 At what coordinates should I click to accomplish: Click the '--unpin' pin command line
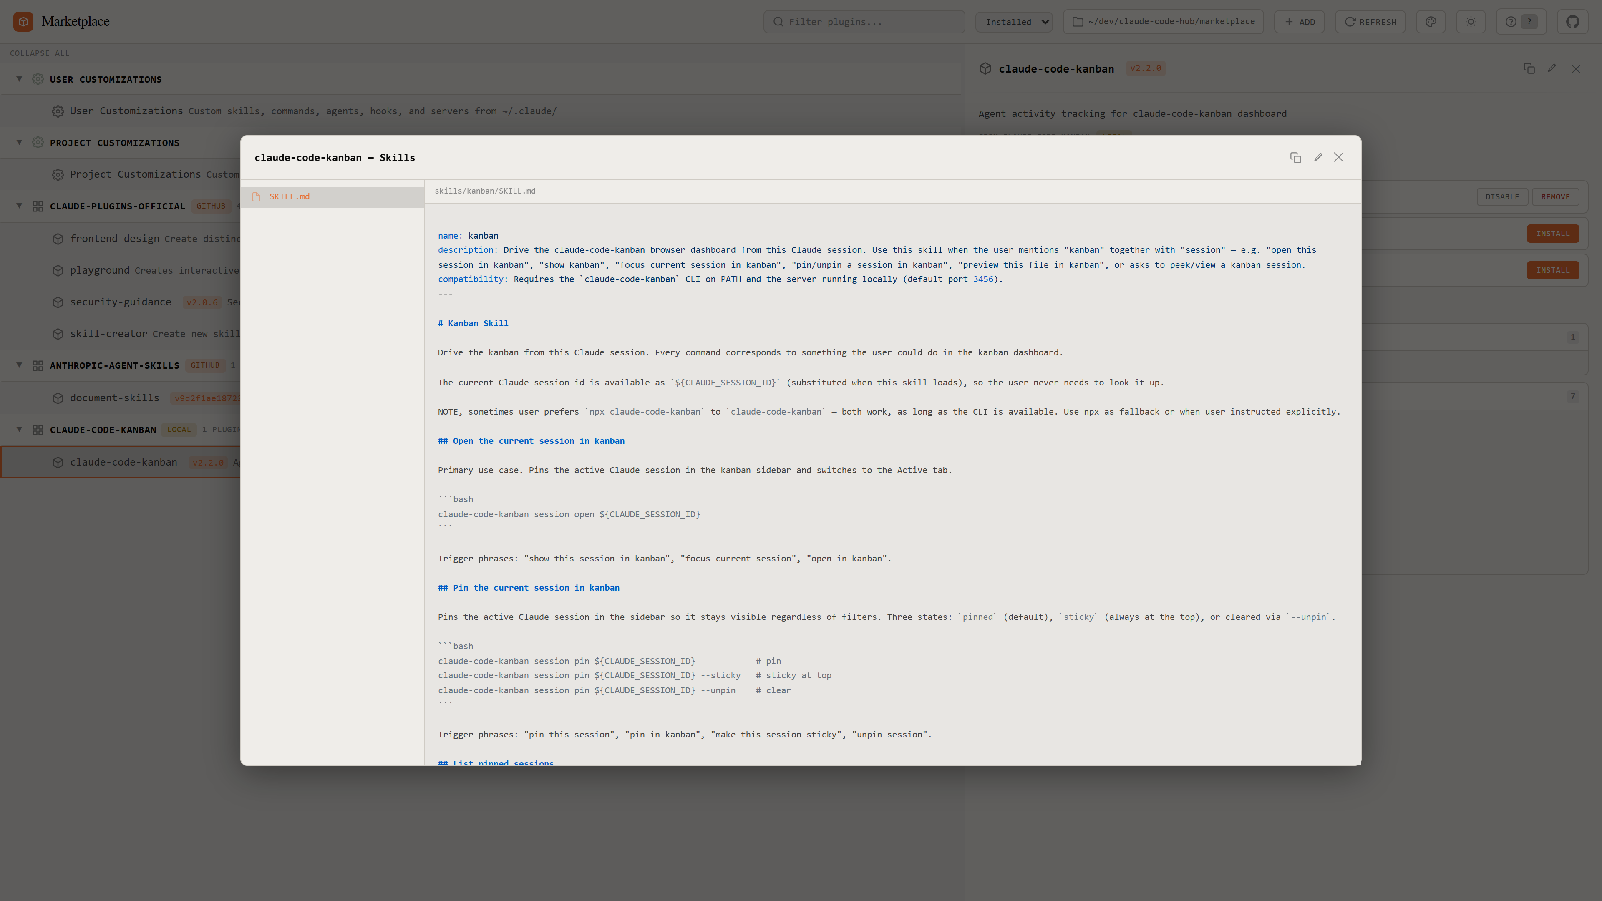tap(615, 691)
